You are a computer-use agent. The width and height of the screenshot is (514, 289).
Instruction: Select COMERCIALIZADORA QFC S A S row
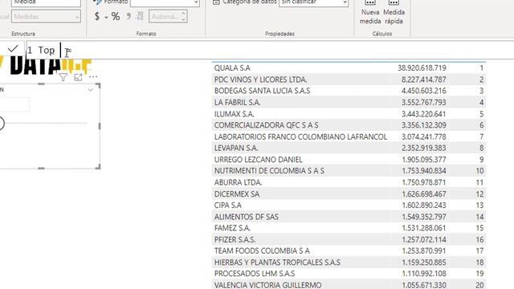click(x=349, y=125)
